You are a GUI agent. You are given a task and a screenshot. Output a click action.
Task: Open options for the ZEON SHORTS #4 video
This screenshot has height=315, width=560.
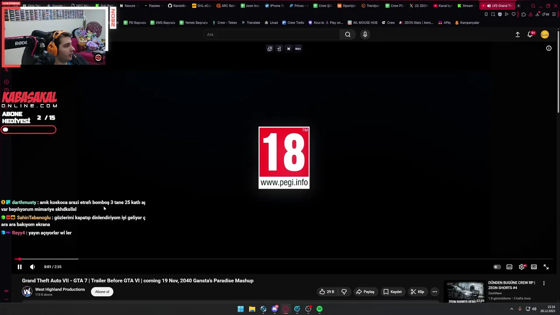544,283
